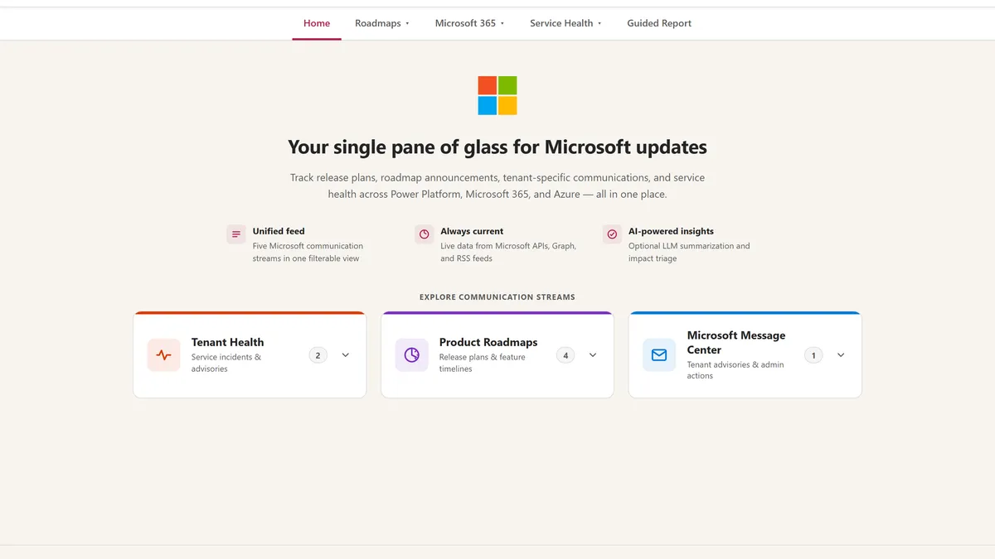Click the Always current heading

point(472,231)
